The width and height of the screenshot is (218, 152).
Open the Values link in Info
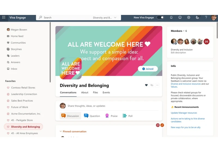click(x=174, y=87)
